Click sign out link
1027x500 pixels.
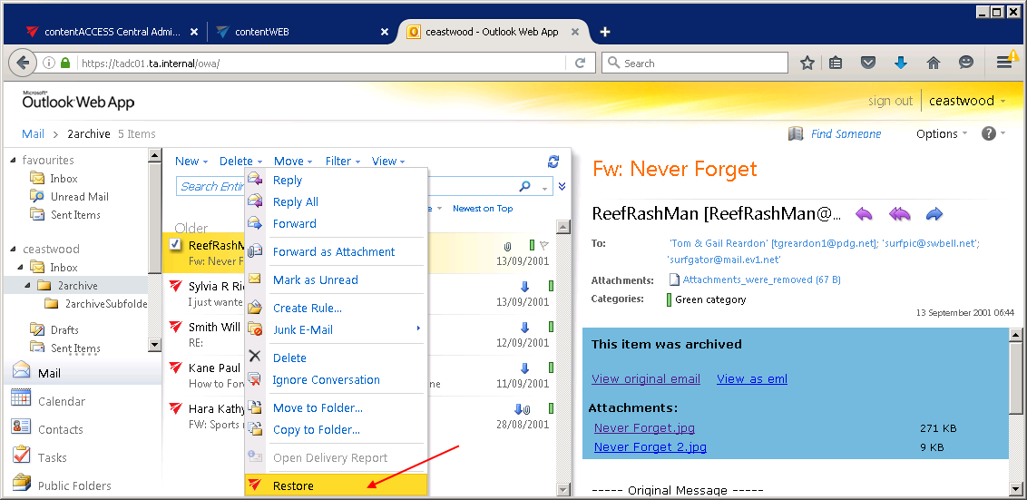[890, 101]
